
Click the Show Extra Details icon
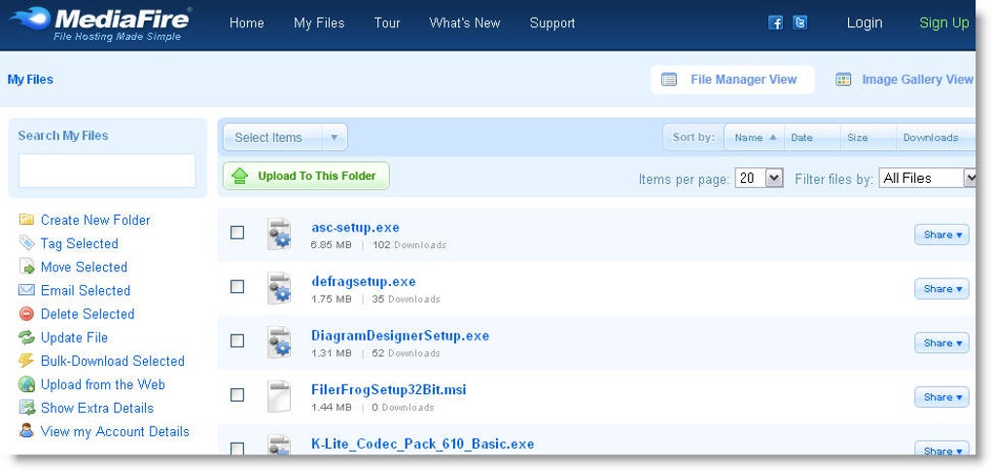(x=26, y=408)
